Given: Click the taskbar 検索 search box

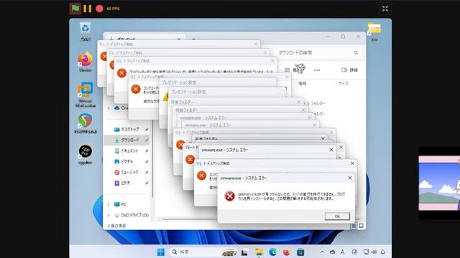Looking at the screenshot, I should click(x=204, y=252).
